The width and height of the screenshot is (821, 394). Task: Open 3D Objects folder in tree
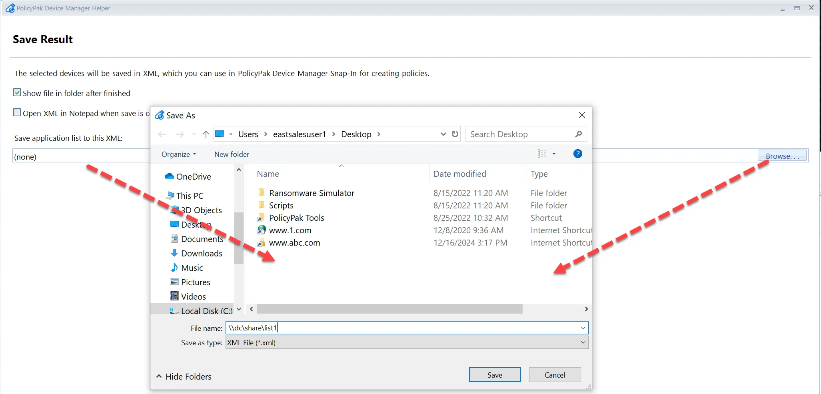click(196, 210)
